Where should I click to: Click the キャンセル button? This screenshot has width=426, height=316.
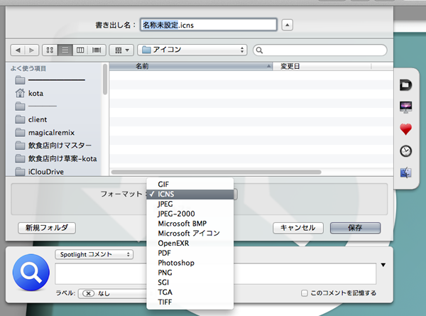(298, 228)
